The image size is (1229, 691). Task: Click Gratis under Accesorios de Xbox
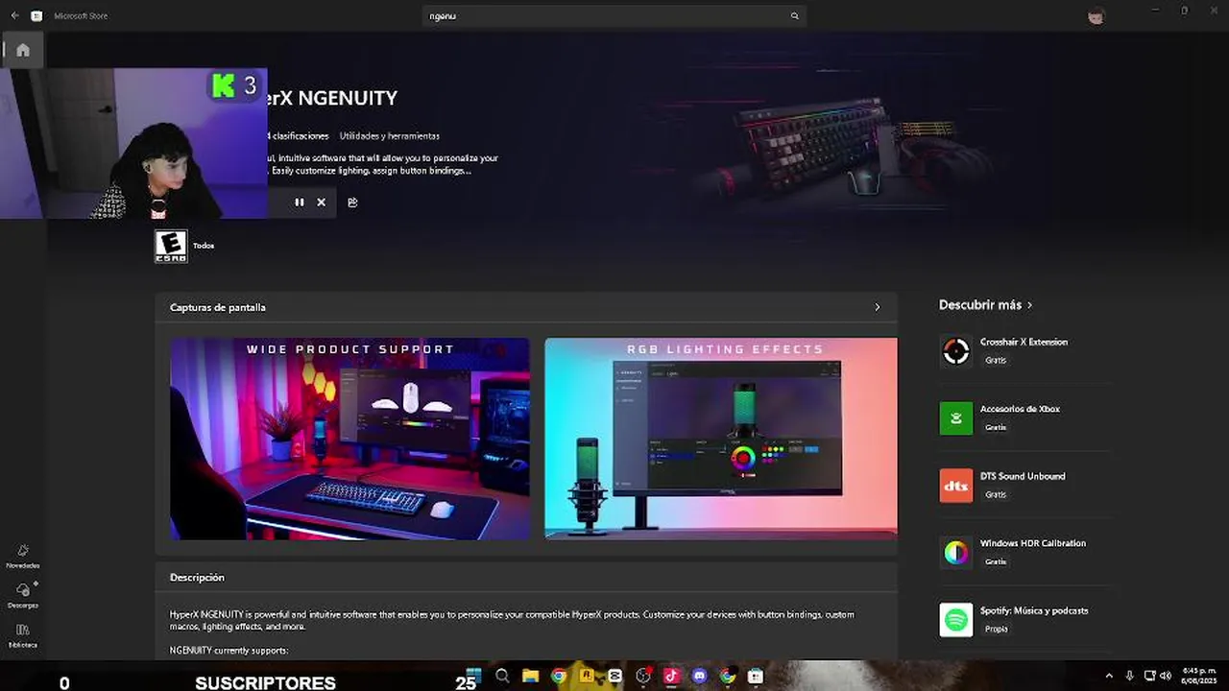click(x=996, y=427)
